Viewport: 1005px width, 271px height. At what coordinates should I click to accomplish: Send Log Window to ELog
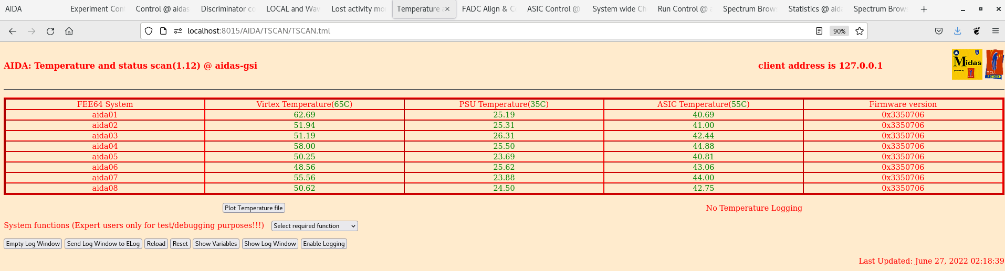point(103,244)
